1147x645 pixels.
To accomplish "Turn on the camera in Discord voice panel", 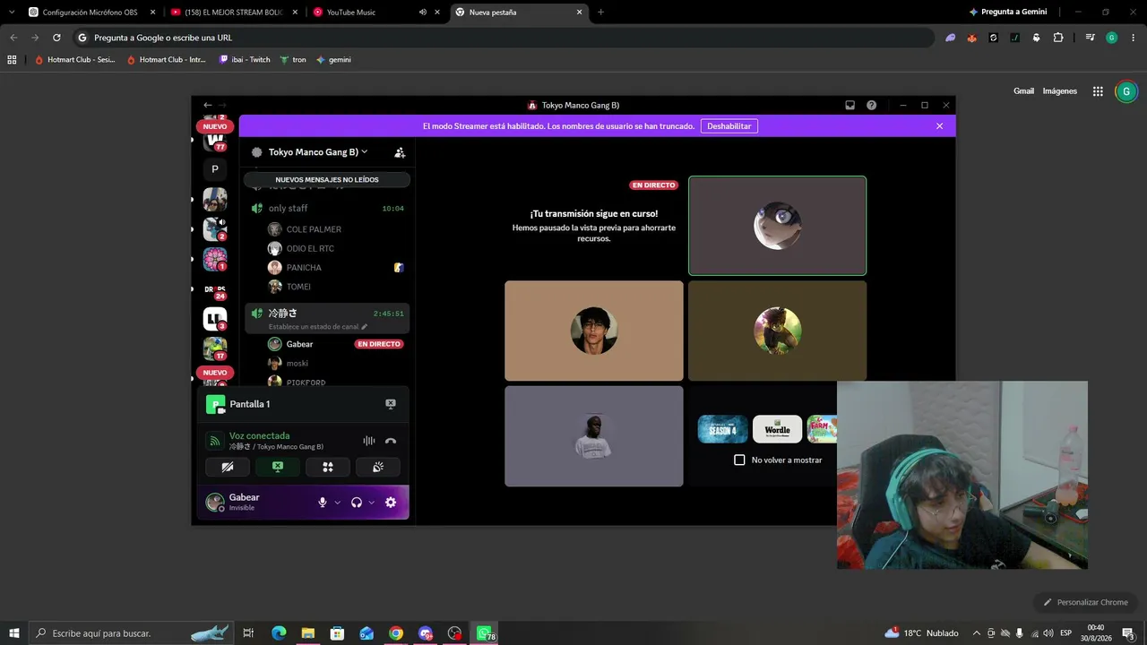I will click(228, 467).
